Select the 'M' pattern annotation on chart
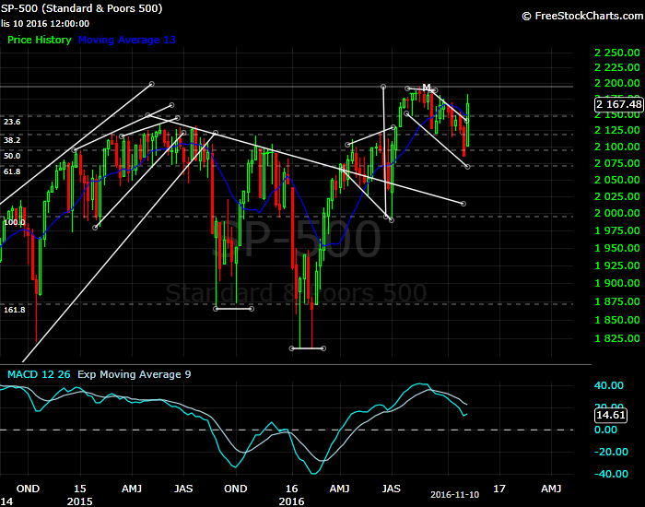This screenshot has width=645, height=507. [427, 88]
